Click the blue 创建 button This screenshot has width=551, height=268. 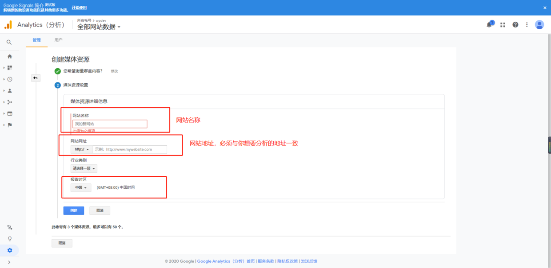[x=74, y=210]
